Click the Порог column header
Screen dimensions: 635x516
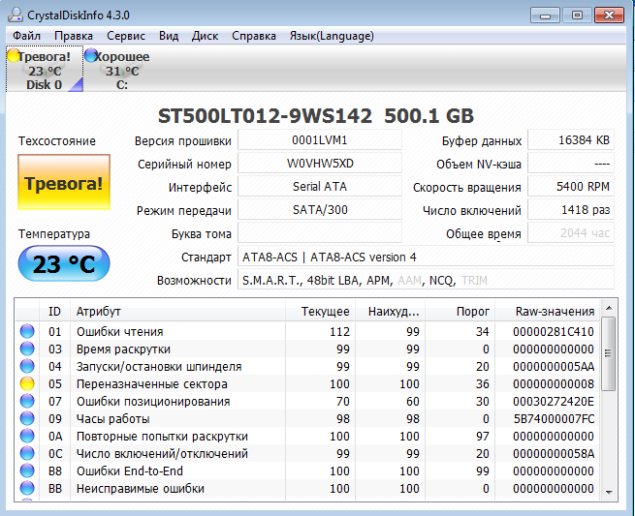coord(460,311)
